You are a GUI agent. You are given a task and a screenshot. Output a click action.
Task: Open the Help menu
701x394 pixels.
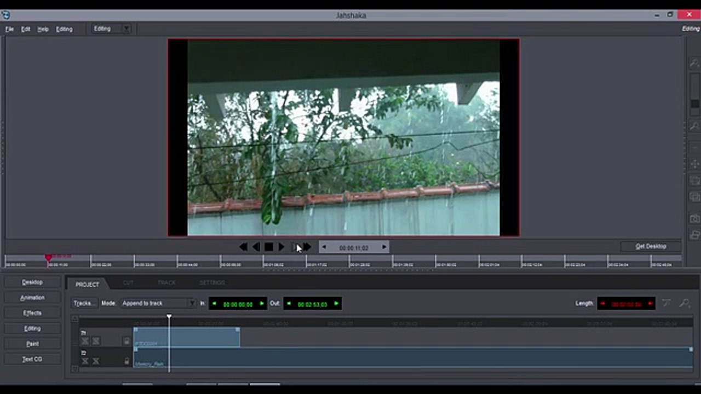[43, 29]
